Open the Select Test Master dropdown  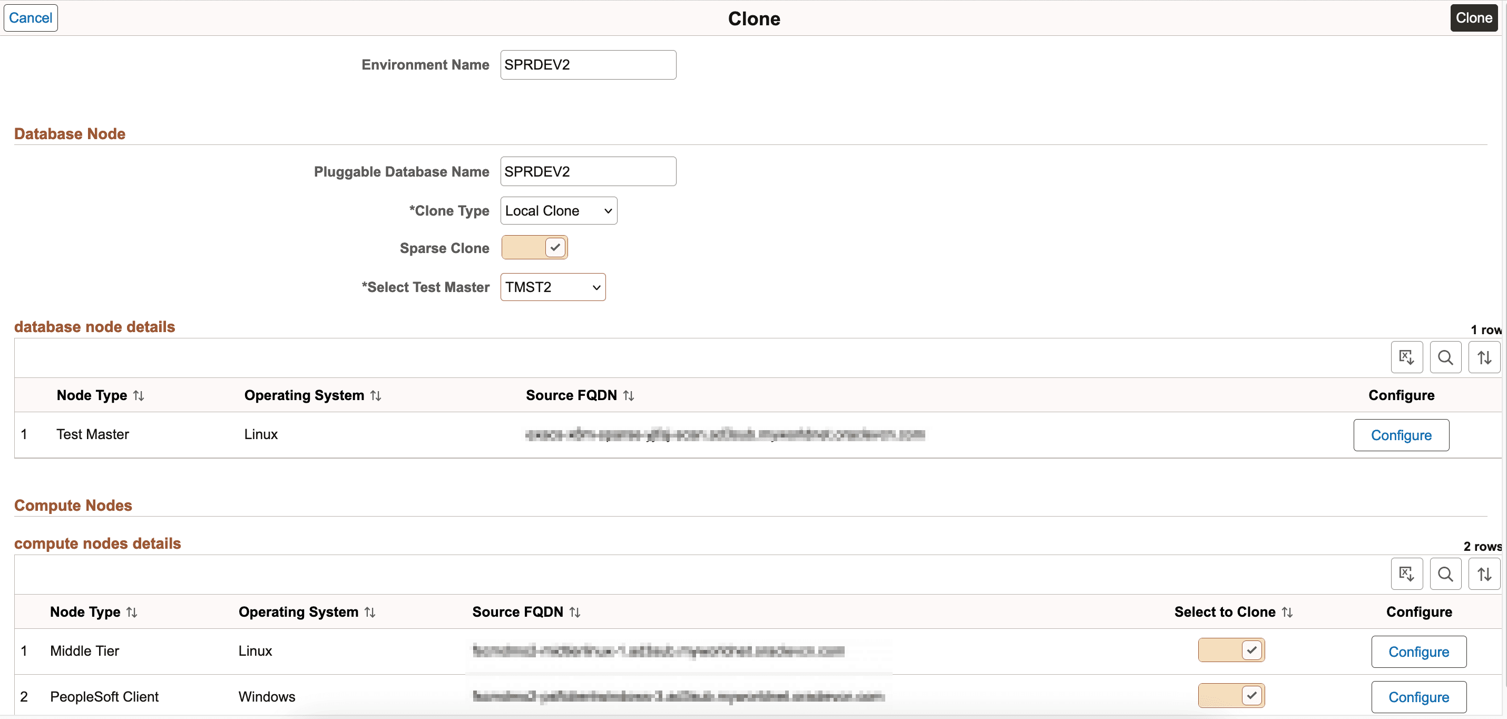552,287
